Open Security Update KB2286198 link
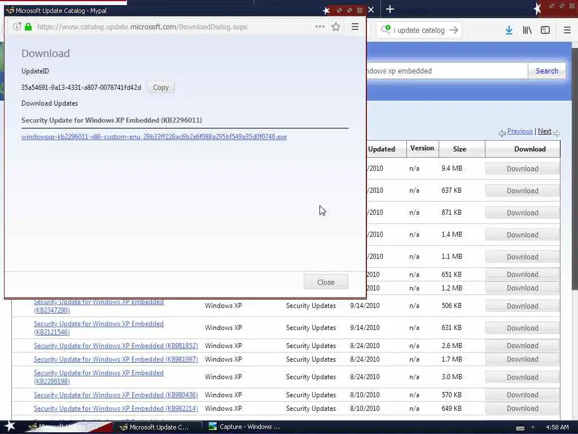The image size is (578, 434). click(98, 377)
